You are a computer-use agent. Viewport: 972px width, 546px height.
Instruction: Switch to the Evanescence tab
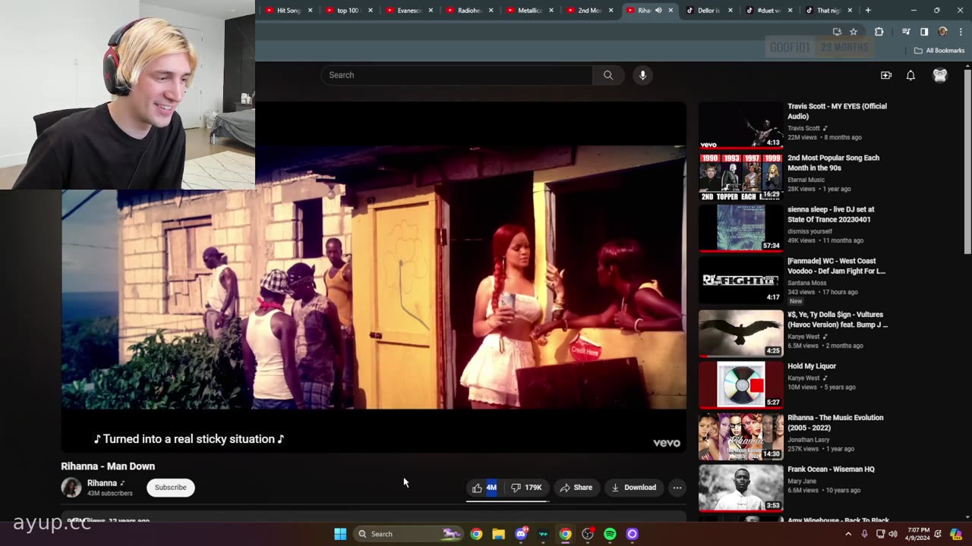point(408,11)
